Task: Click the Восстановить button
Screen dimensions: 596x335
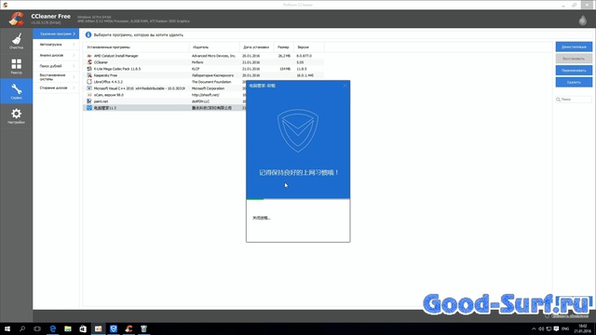Action: click(x=574, y=59)
